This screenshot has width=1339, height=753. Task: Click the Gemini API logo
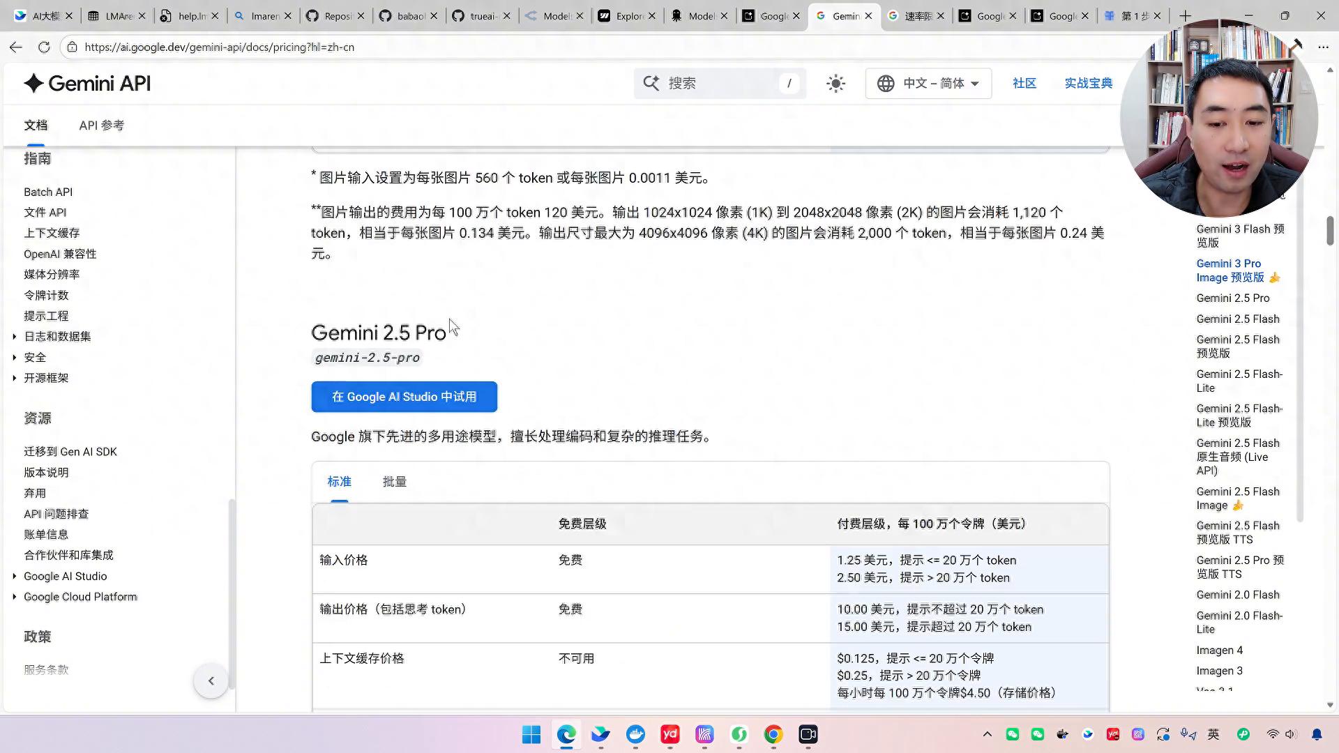tap(87, 84)
